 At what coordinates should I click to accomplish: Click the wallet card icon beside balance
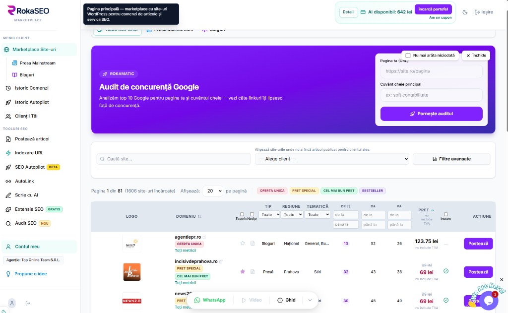tap(363, 12)
